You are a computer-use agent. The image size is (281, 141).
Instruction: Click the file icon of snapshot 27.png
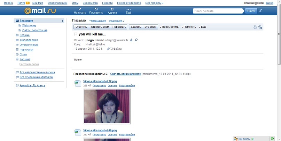[x=78, y=83]
